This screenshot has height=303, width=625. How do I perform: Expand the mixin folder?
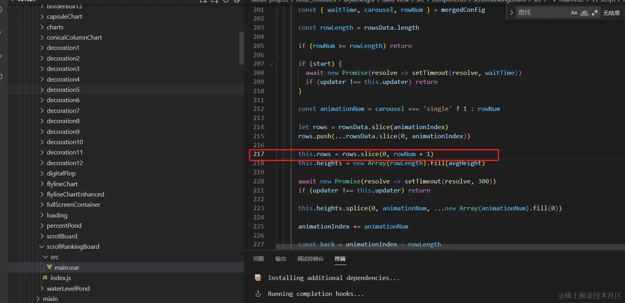[38, 299]
